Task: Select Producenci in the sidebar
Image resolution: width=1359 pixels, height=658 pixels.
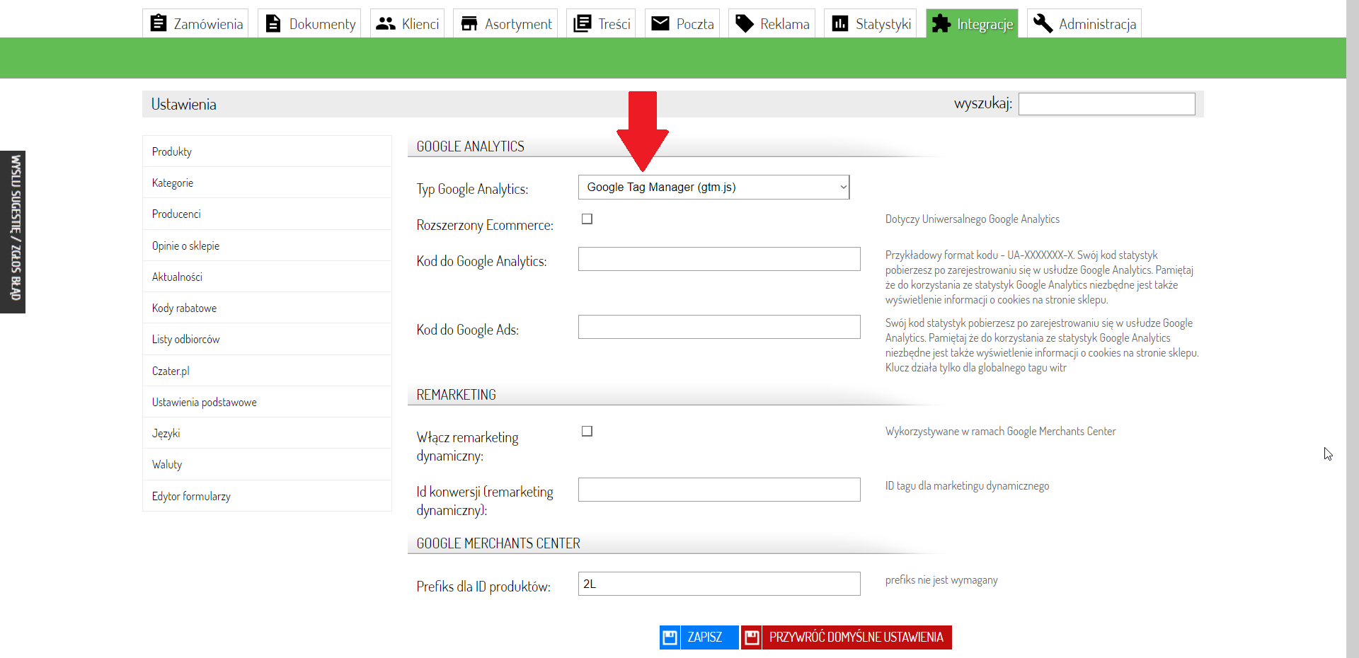Action: tap(267, 214)
